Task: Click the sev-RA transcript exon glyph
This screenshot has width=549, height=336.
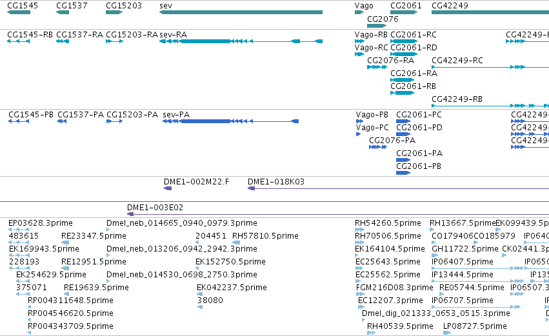Action: (241, 41)
